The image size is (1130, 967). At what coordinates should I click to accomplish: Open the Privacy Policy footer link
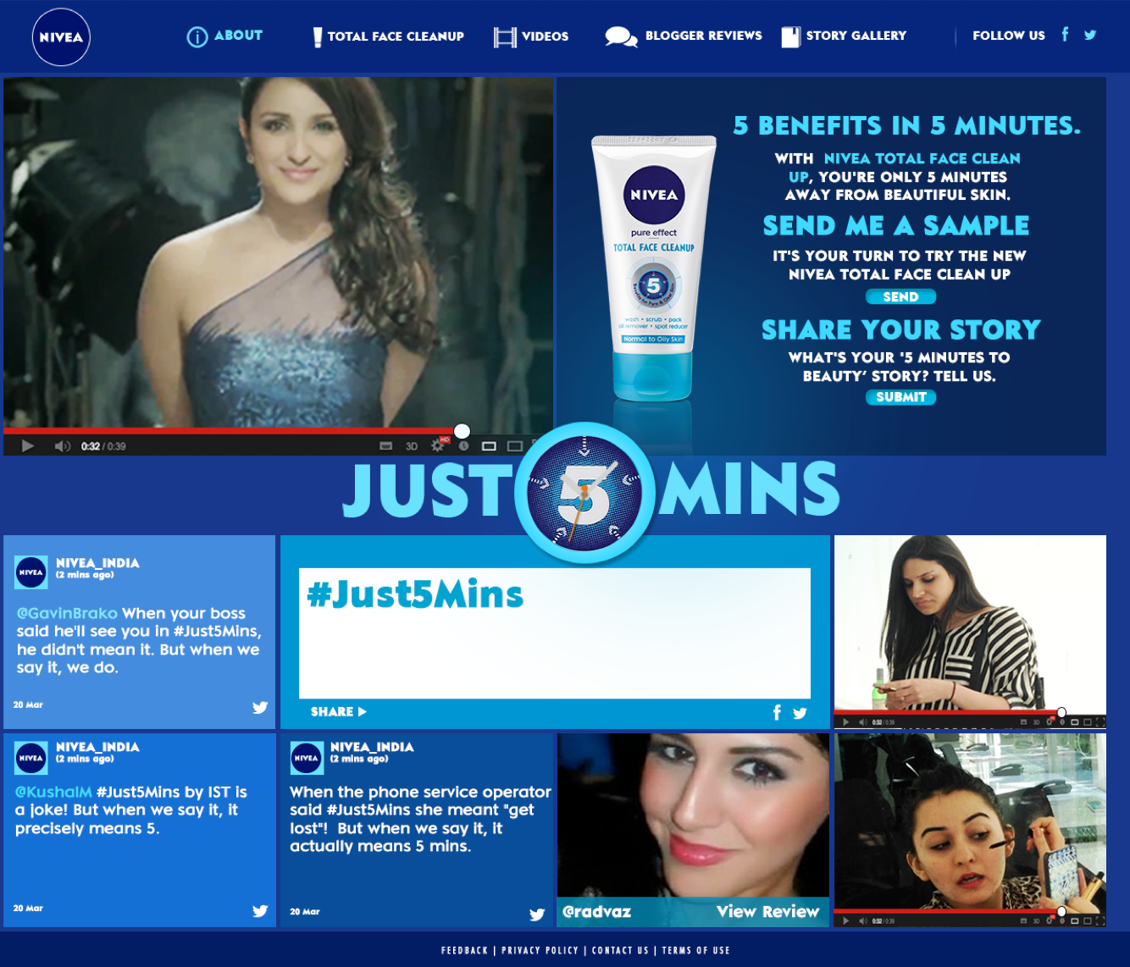coord(540,951)
